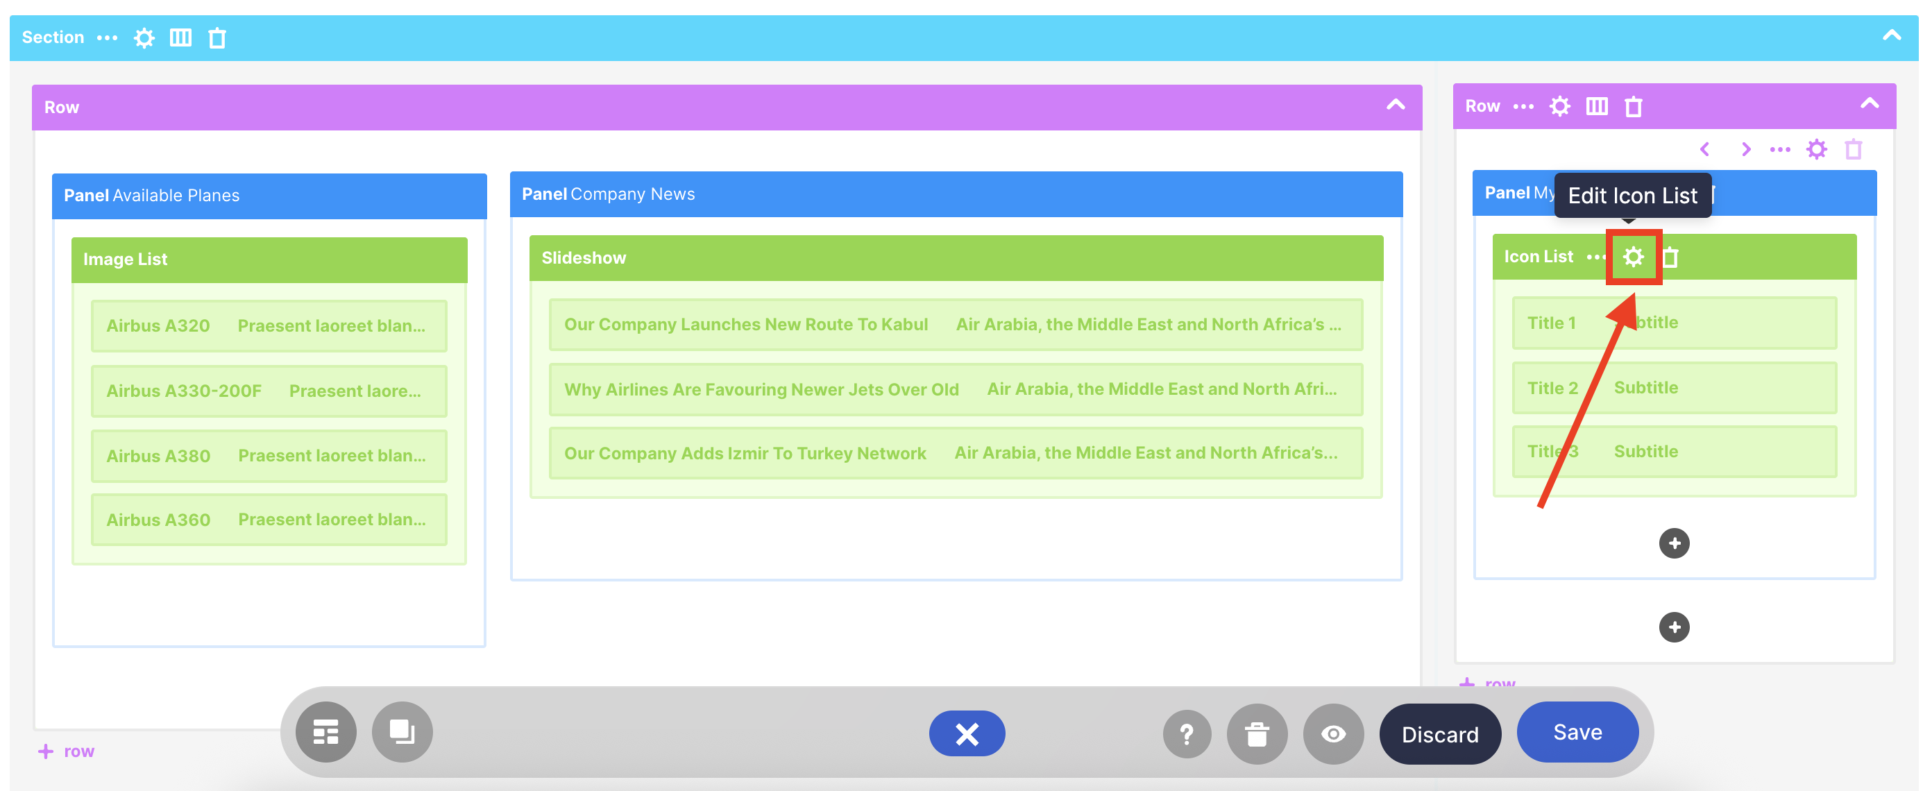1932x791 pixels.
Task: Open Section settings gear icon
Action: pyautogui.click(x=144, y=37)
